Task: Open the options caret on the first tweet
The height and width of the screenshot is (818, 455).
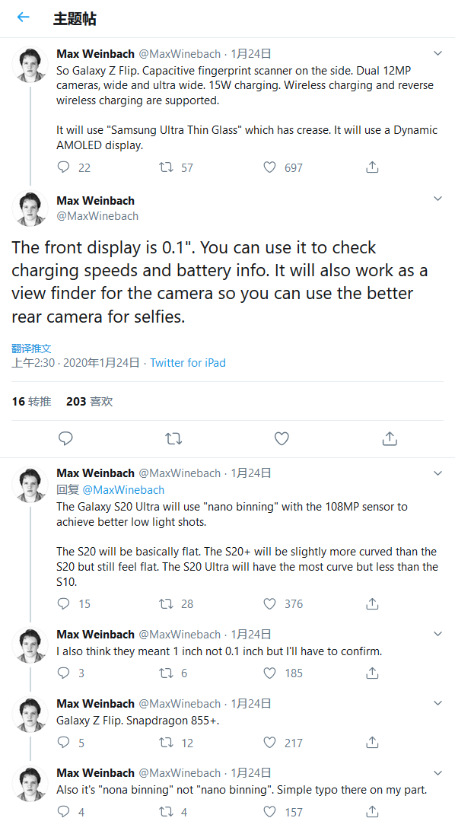Action: (x=437, y=53)
